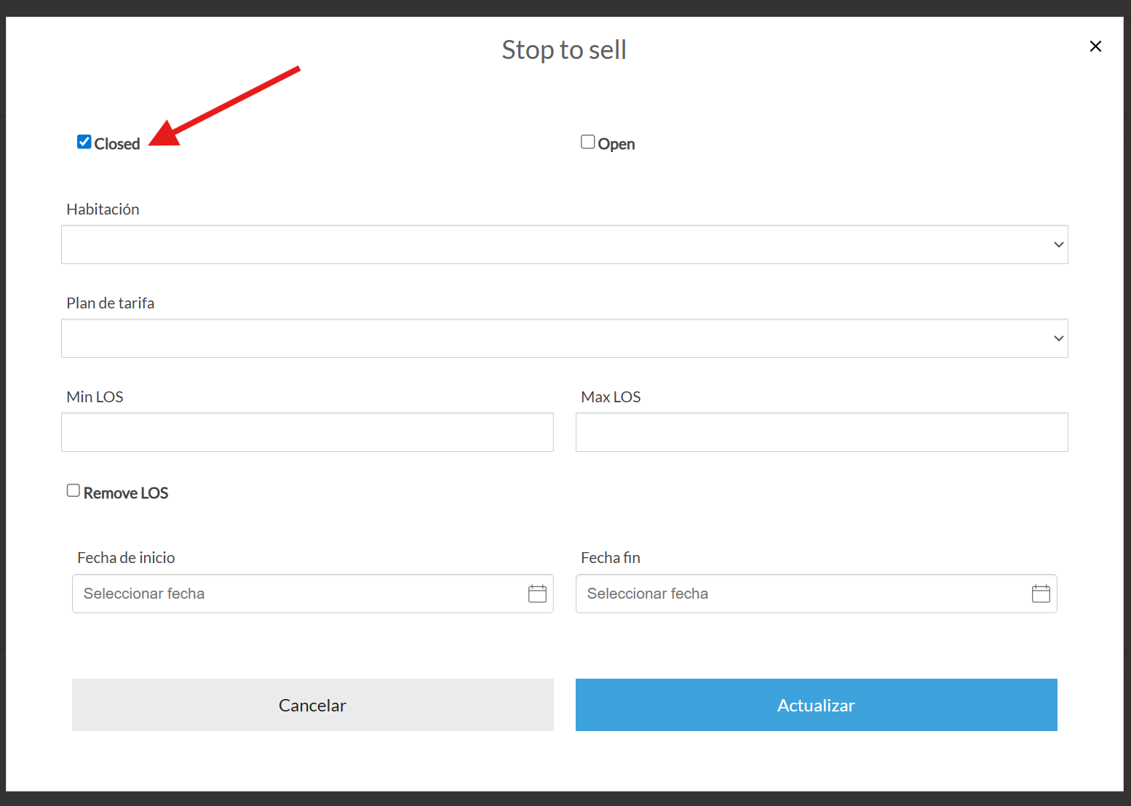Image resolution: width=1131 pixels, height=806 pixels.
Task: Enable the Open checkbox
Action: tap(588, 142)
